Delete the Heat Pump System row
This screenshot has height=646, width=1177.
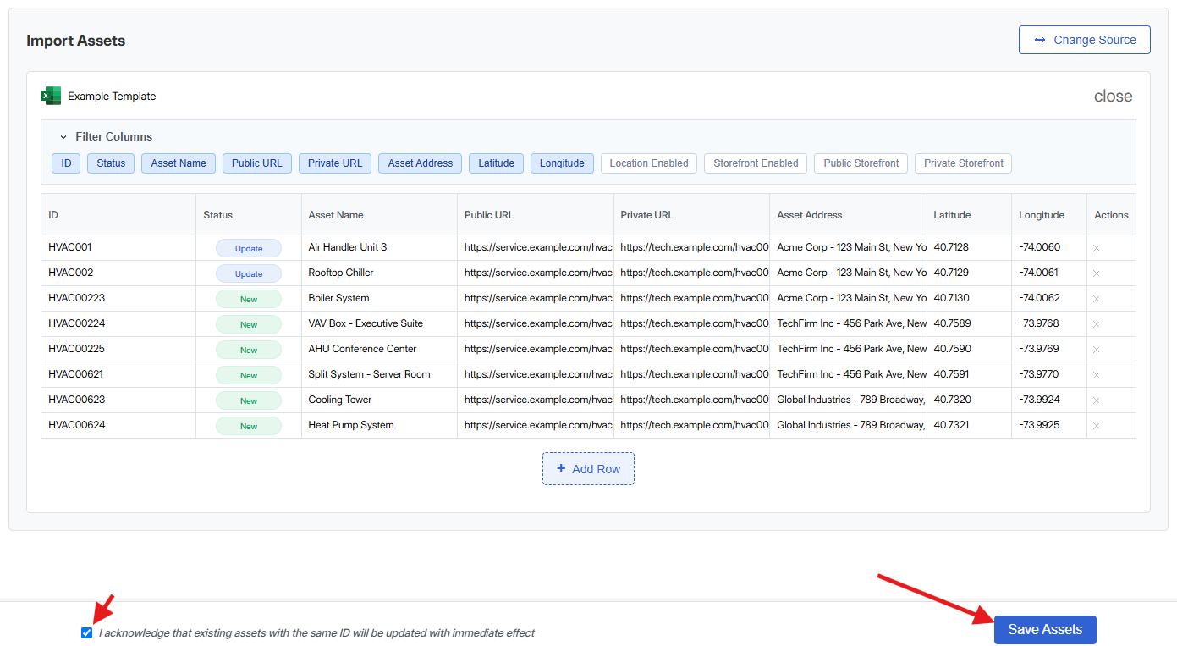(1096, 426)
